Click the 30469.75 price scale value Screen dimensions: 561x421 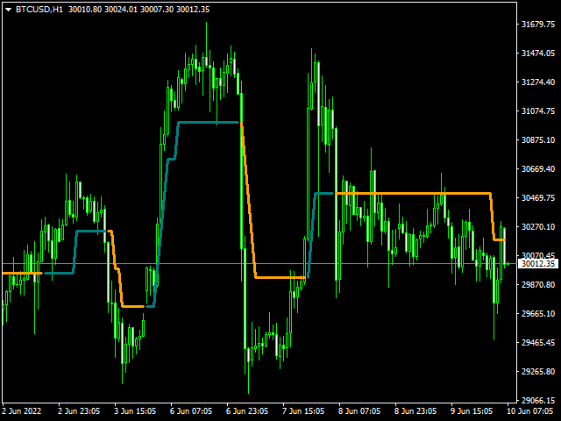pyautogui.click(x=538, y=198)
